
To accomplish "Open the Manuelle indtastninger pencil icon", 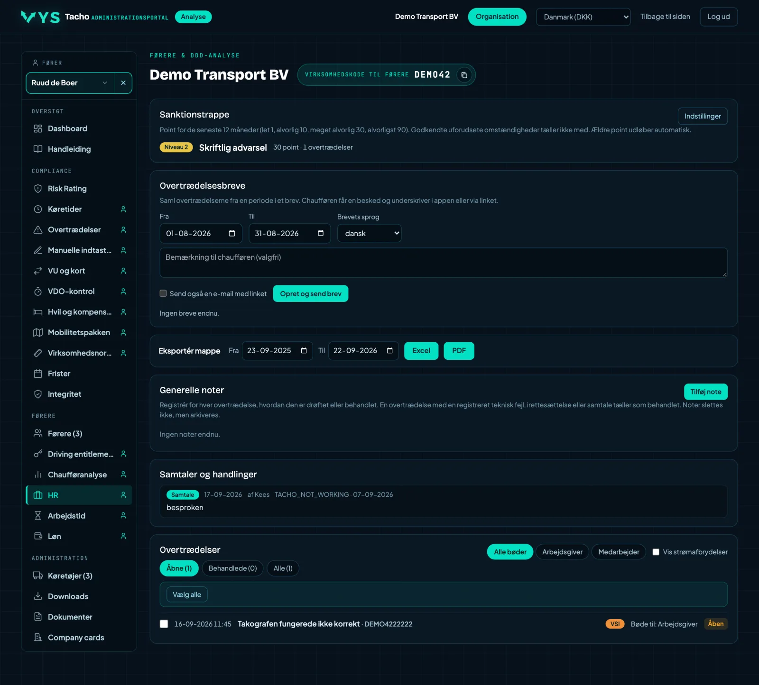I will tap(38, 250).
